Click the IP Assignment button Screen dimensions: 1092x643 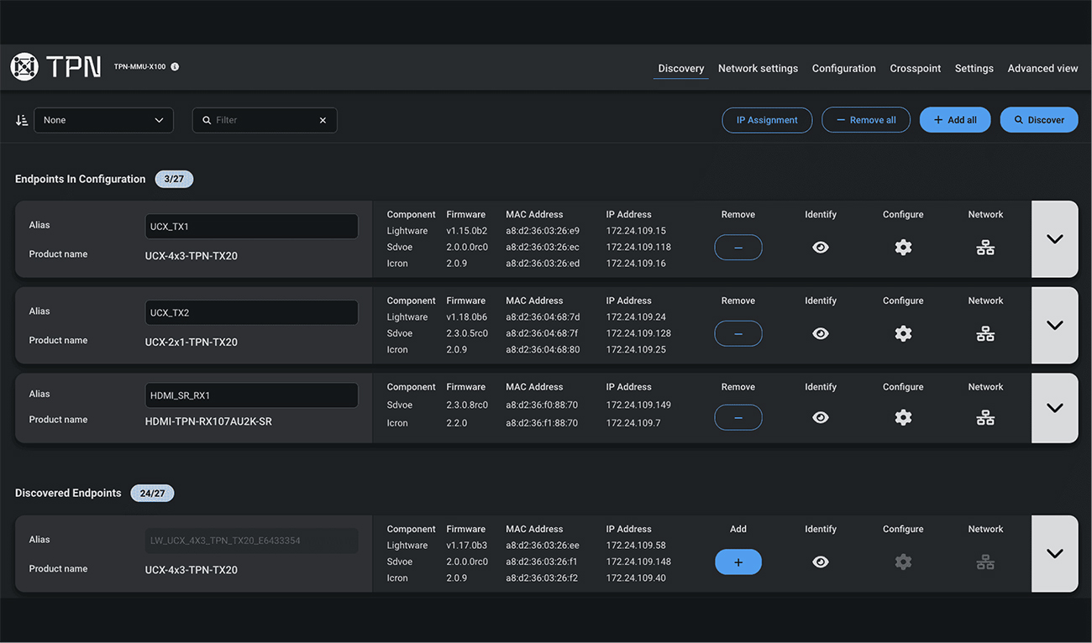click(x=767, y=120)
